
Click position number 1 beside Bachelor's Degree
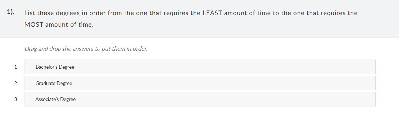[16, 67]
